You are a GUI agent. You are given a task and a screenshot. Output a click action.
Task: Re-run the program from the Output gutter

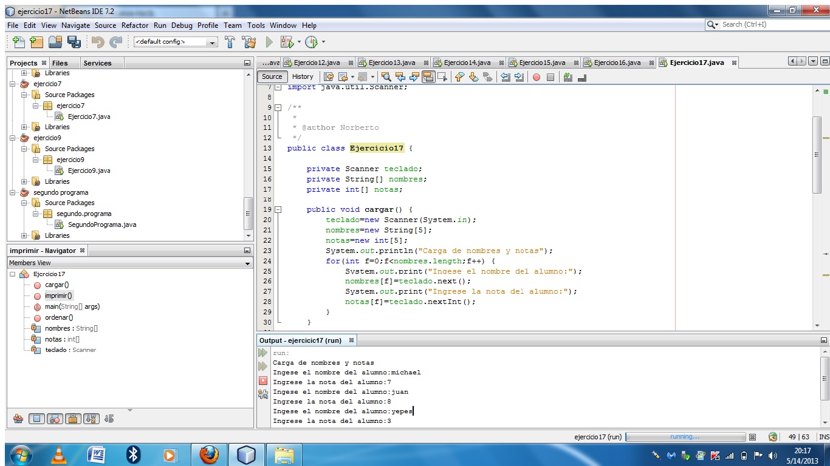coord(262,352)
